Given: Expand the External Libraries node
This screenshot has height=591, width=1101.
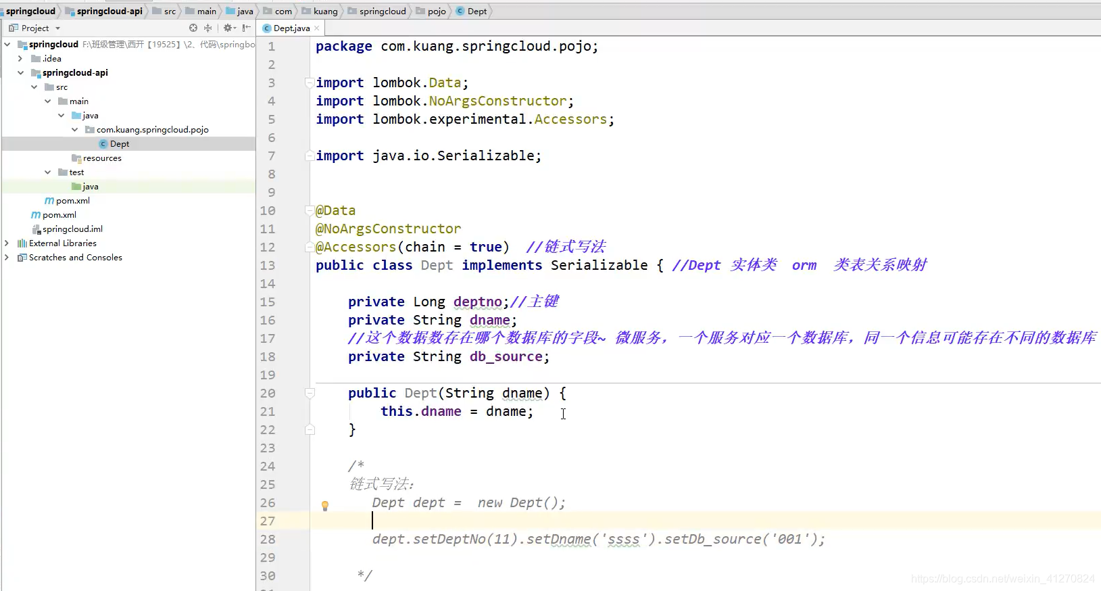Looking at the screenshot, I should coord(7,243).
